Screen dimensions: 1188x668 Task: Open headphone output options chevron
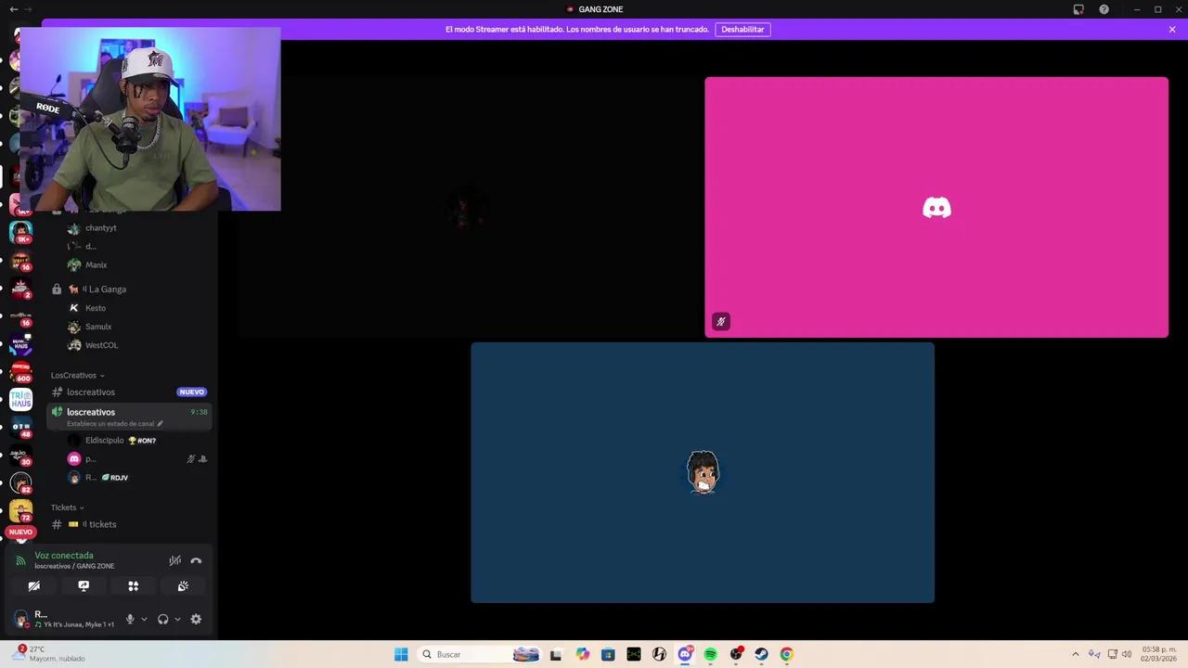177,619
